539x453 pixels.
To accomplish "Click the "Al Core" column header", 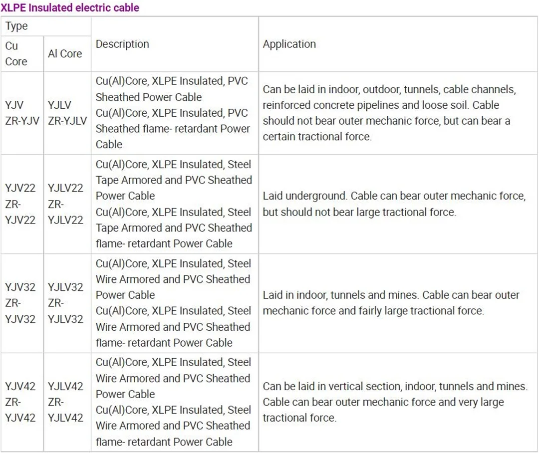I will tap(65, 53).
